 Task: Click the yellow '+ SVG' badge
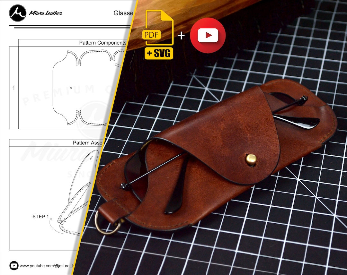[159, 53]
